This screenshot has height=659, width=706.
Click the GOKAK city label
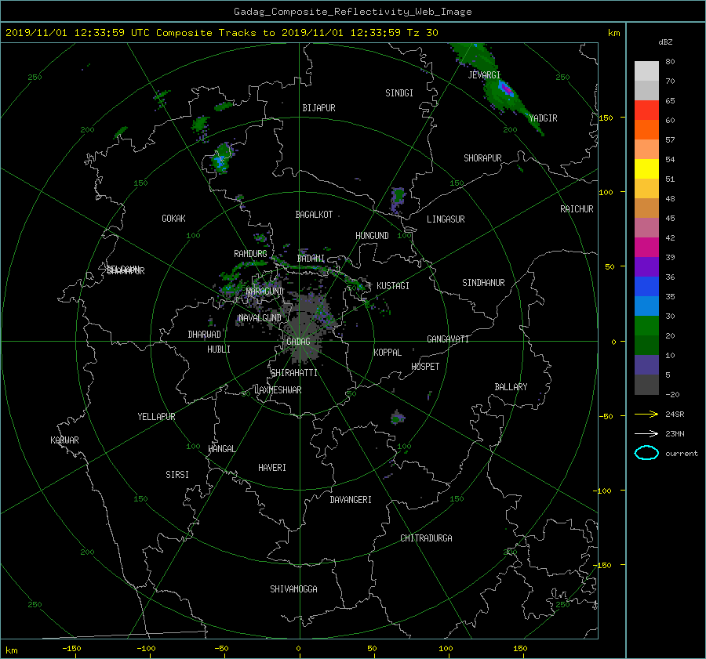point(174,219)
